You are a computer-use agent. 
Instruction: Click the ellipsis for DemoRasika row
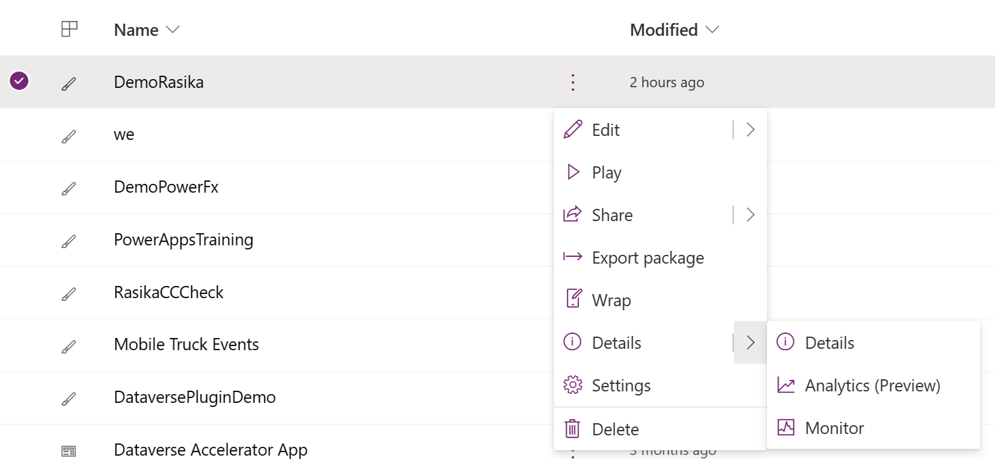point(573,82)
